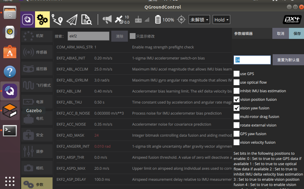The height and width of the screenshot is (189, 304).
Task: Click the search field containing ekf2
Action: point(89,36)
